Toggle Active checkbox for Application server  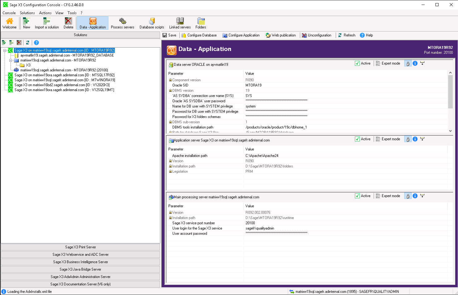[357, 139]
